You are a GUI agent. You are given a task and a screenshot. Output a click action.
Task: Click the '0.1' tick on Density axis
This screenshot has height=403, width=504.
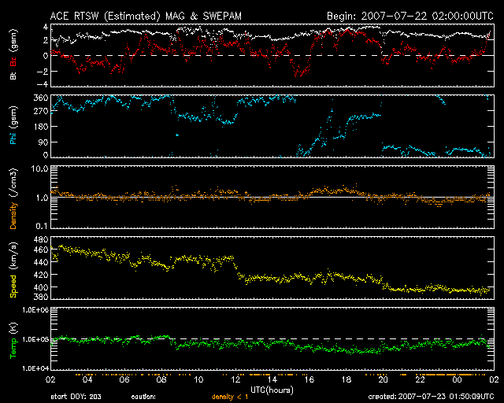(42, 226)
